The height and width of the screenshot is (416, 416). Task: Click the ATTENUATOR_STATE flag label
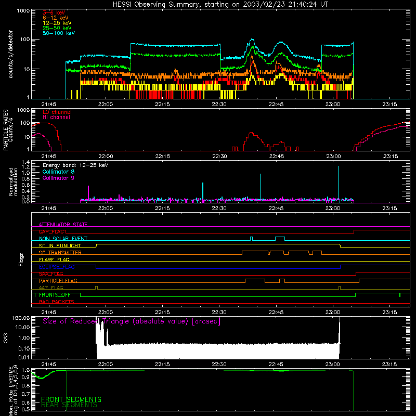click(63, 225)
